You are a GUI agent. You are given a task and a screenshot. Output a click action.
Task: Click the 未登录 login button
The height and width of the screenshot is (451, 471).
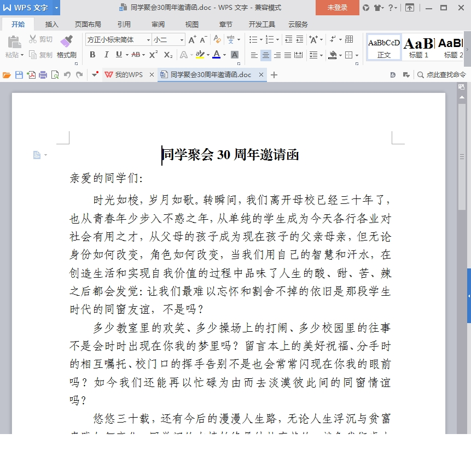click(x=338, y=8)
